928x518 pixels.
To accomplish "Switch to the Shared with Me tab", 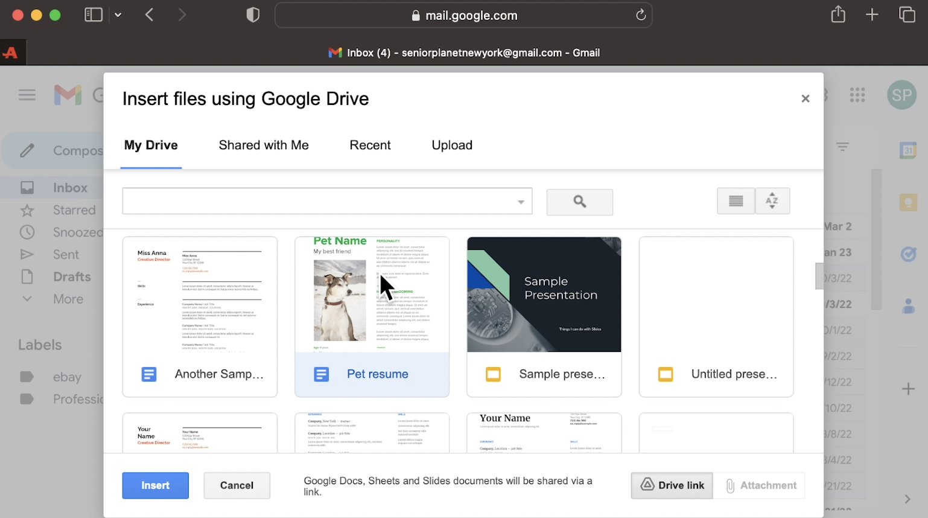I will click(x=263, y=145).
